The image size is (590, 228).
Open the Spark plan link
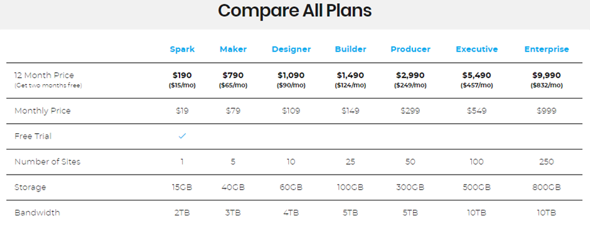[x=183, y=49]
